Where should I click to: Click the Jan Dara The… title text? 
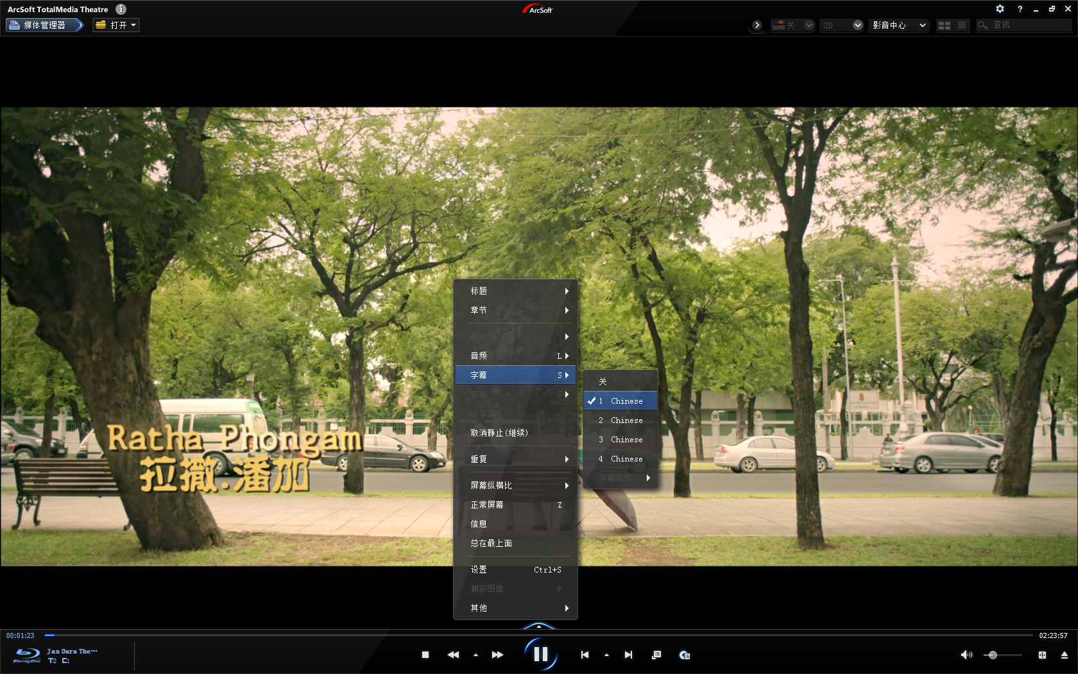(72, 651)
